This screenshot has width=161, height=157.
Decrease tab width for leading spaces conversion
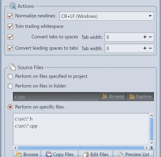[x=150, y=48]
